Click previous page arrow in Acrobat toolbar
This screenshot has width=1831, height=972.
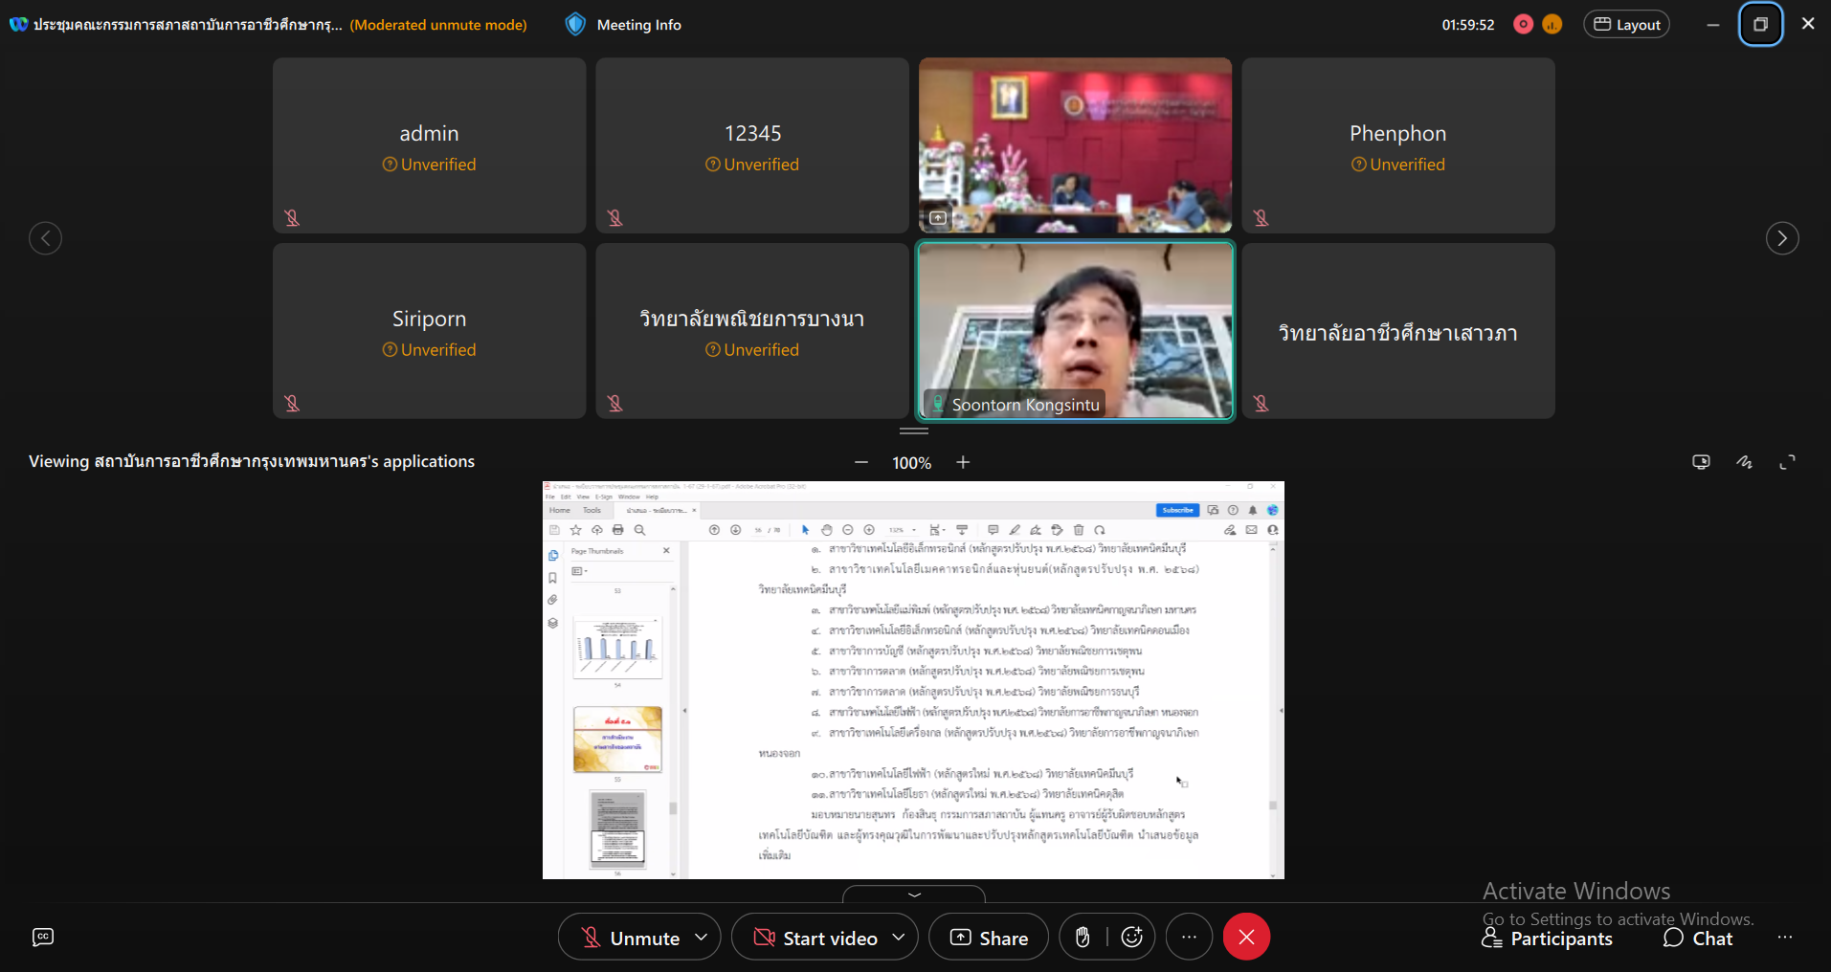714,530
